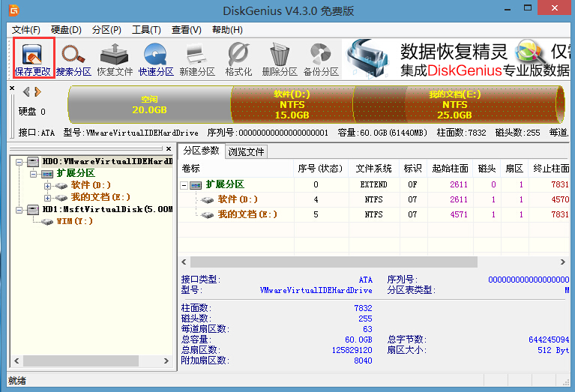Click the 就绪 status bar text
The image size is (575, 392).
click(17, 381)
